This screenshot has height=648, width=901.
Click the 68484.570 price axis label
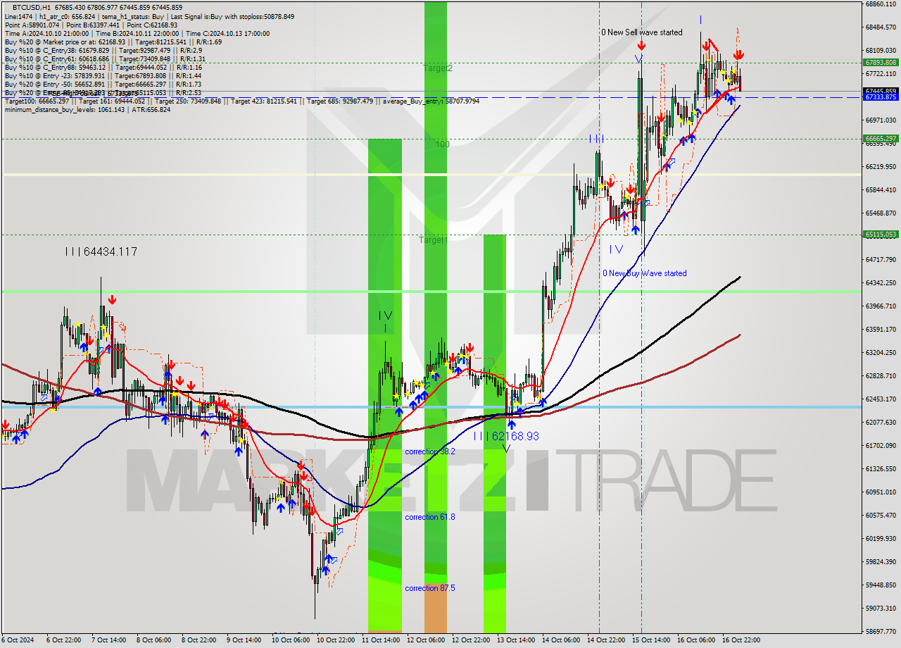pos(881,27)
